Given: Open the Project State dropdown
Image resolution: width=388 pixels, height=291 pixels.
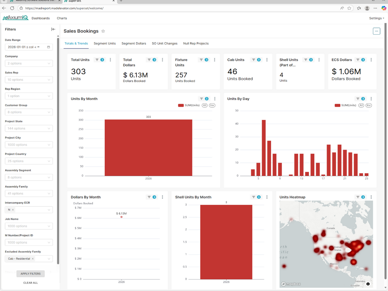Looking at the screenshot, I should 29,128.
